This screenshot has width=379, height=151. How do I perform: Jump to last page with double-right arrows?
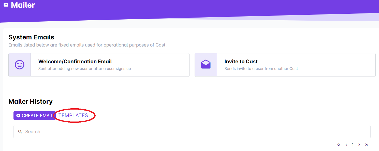pyautogui.click(x=367, y=145)
